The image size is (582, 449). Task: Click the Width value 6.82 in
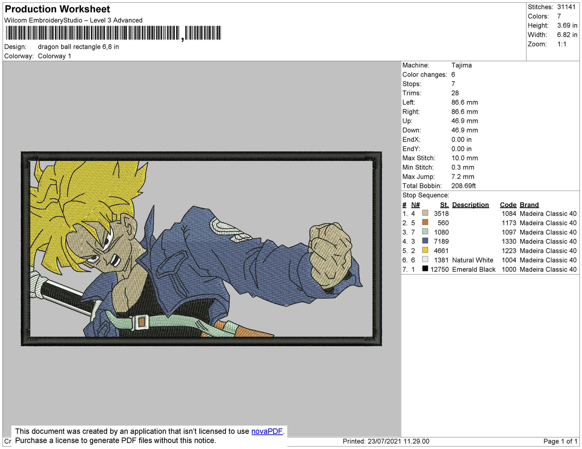click(x=567, y=35)
